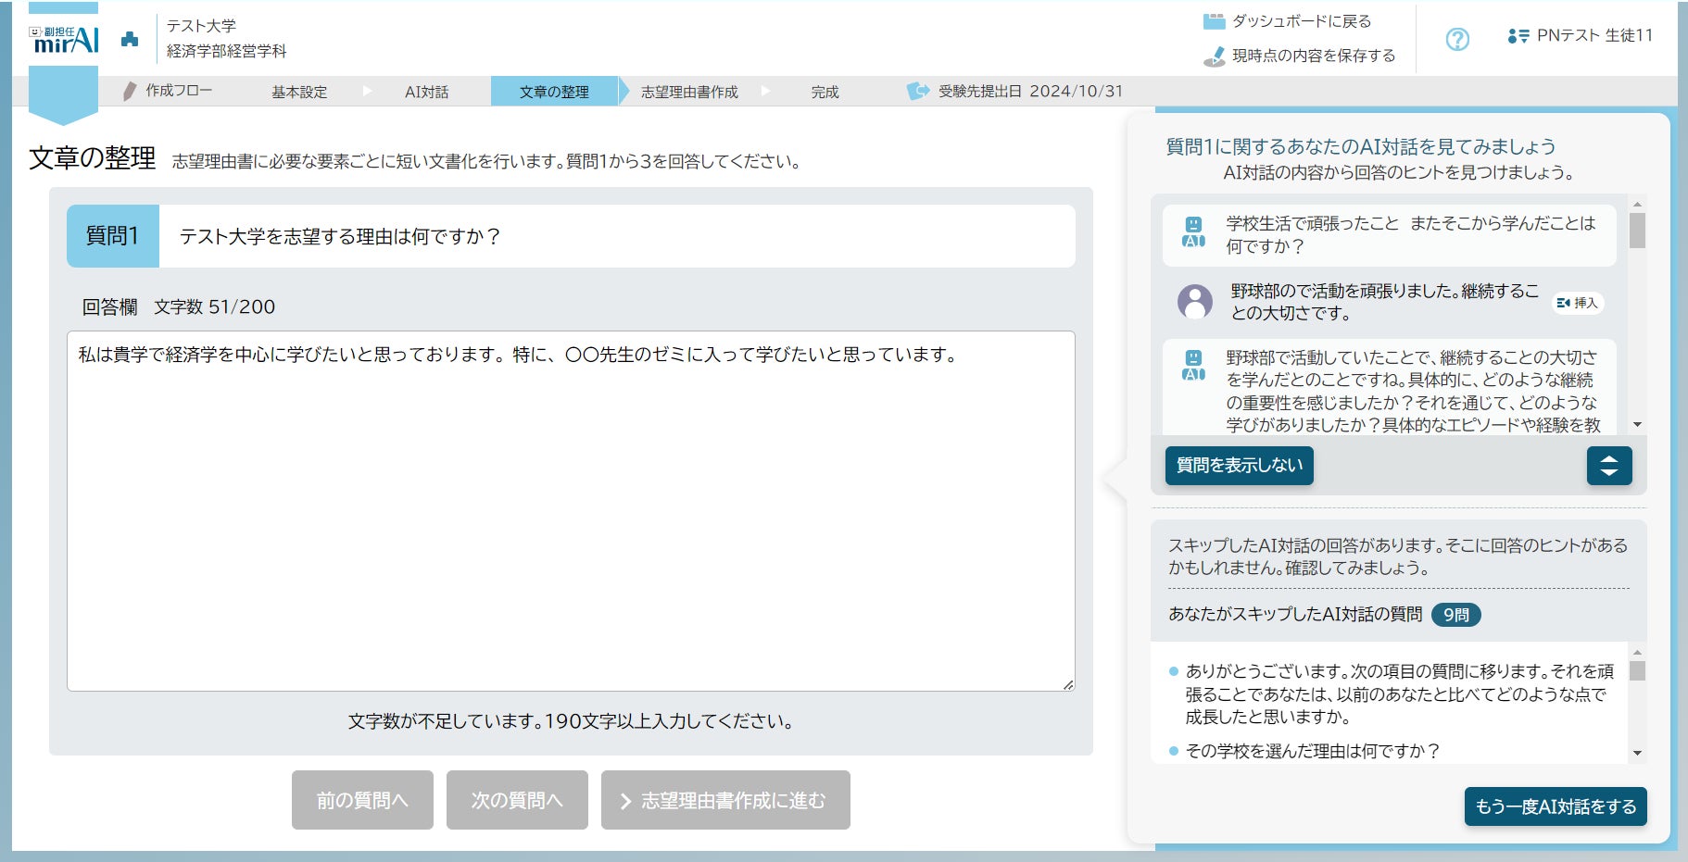Click the AI dialogue scrollbar down arrow
This screenshot has width=1688, height=862.
(1637, 425)
